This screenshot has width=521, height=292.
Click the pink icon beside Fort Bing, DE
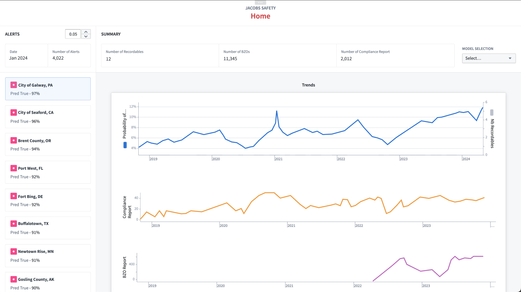tap(14, 196)
